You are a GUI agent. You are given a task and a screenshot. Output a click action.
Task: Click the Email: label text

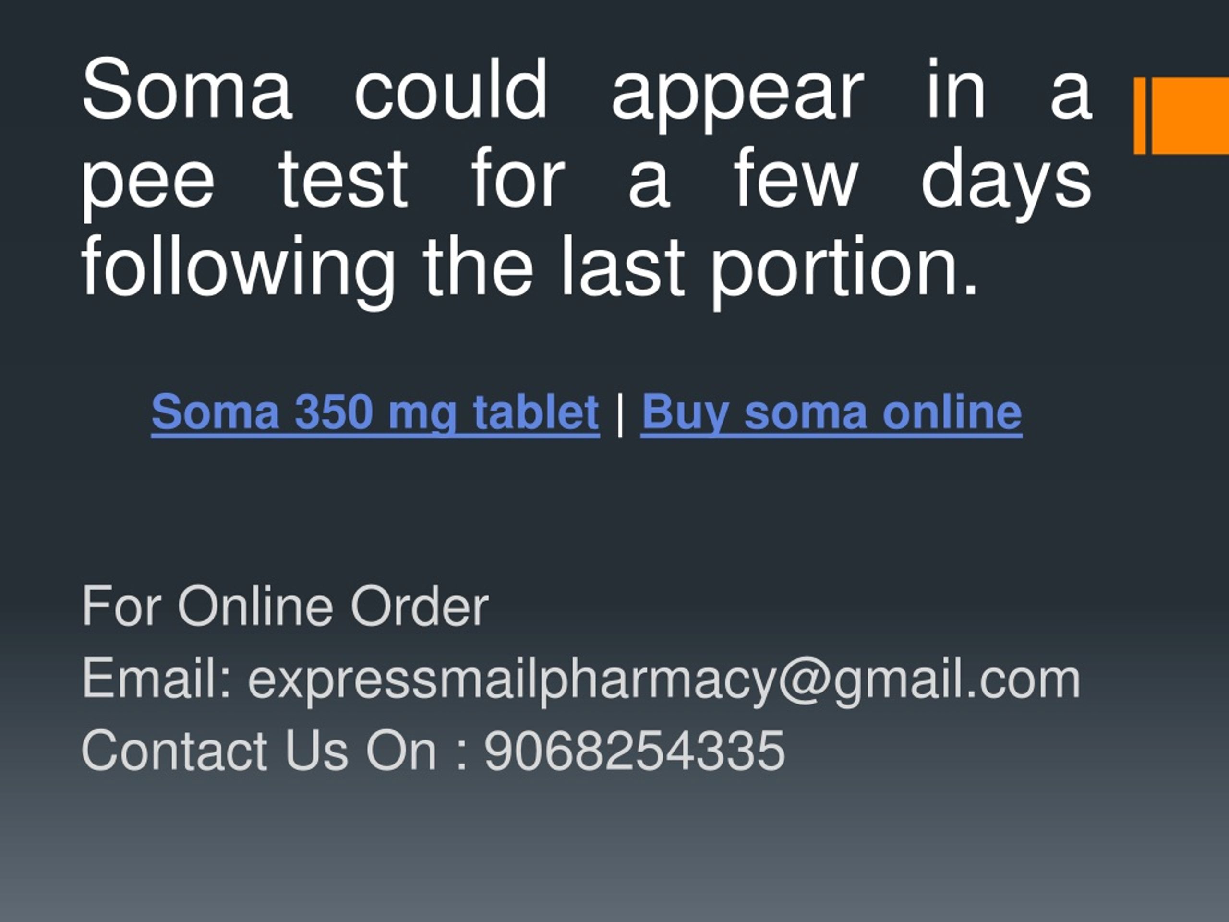157,678
